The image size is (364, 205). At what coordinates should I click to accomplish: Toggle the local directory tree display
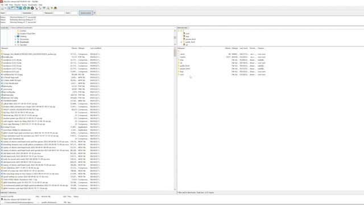13,8
